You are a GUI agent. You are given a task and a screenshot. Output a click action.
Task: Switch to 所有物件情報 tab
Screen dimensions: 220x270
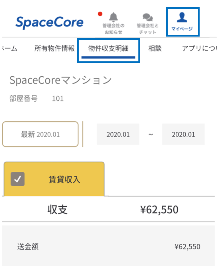point(55,49)
